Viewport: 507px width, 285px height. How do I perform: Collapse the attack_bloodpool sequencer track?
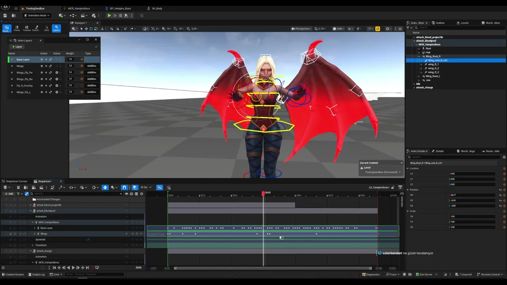(x=31, y=211)
